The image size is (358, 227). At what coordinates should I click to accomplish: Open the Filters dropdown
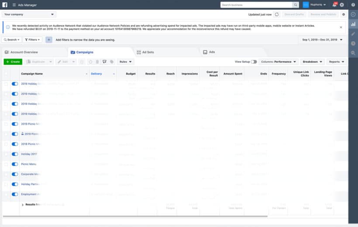[32, 40]
